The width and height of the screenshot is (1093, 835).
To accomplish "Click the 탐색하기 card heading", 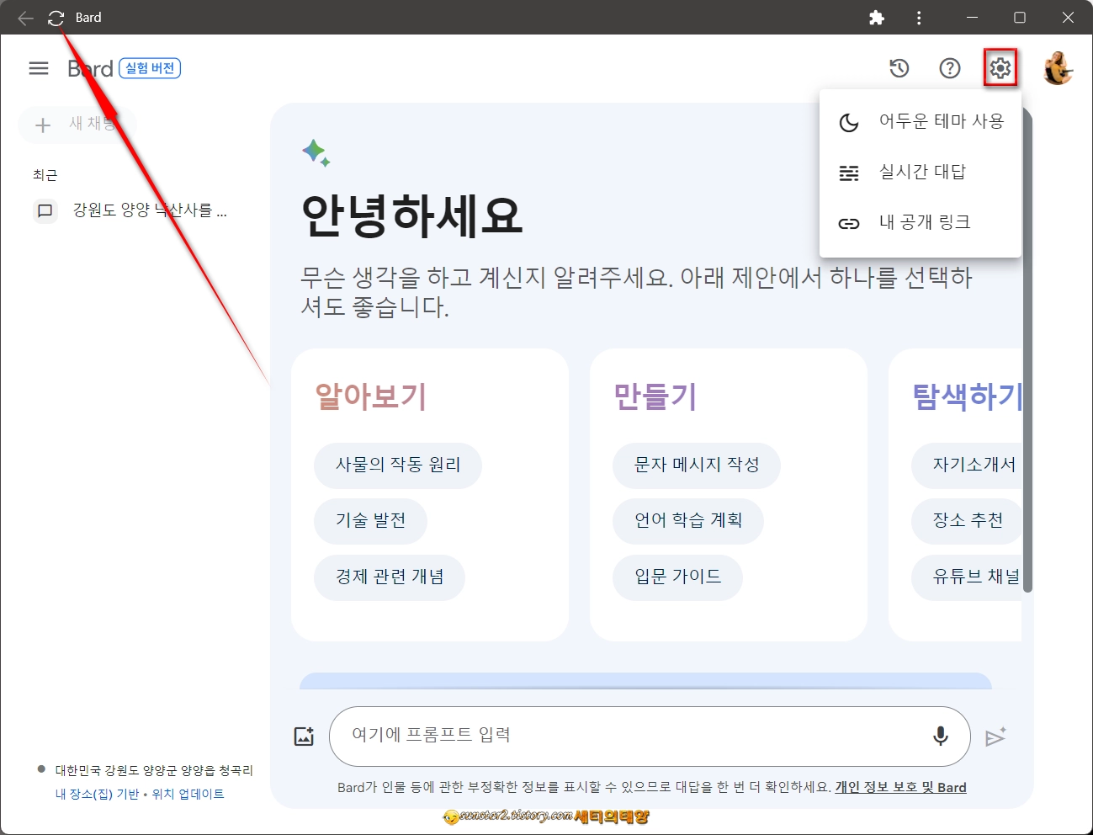I will click(967, 396).
